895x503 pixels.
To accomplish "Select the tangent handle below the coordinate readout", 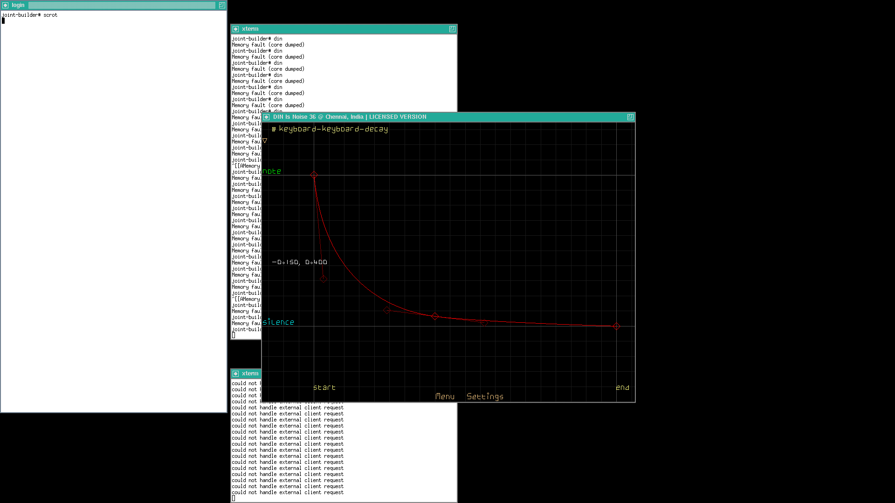I will 324,279.
